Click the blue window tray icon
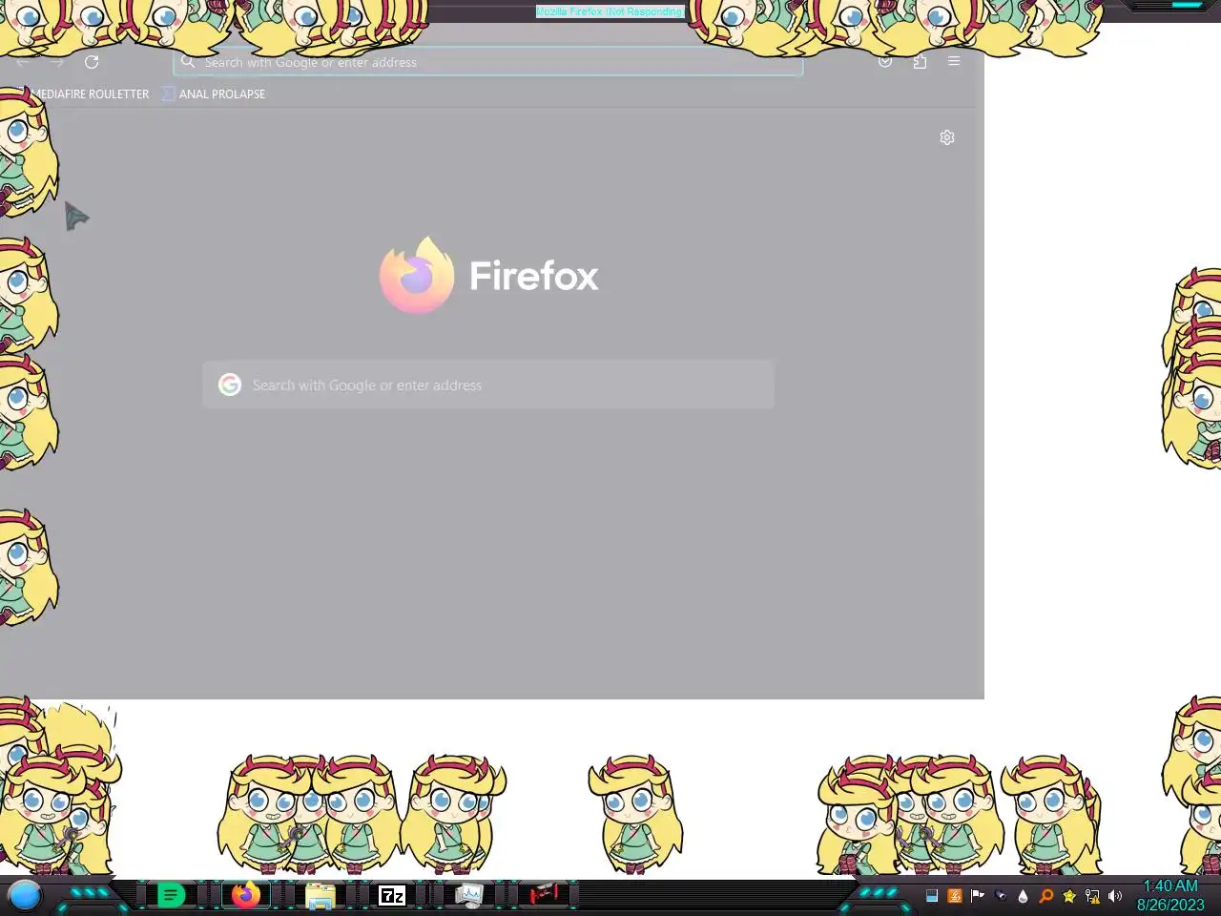This screenshot has width=1221, height=916. [932, 896]
